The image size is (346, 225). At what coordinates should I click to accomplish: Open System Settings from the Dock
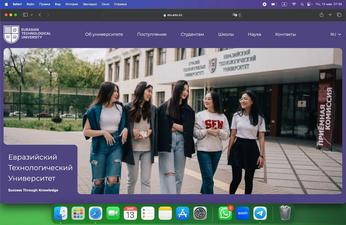[x=200, y=213]
